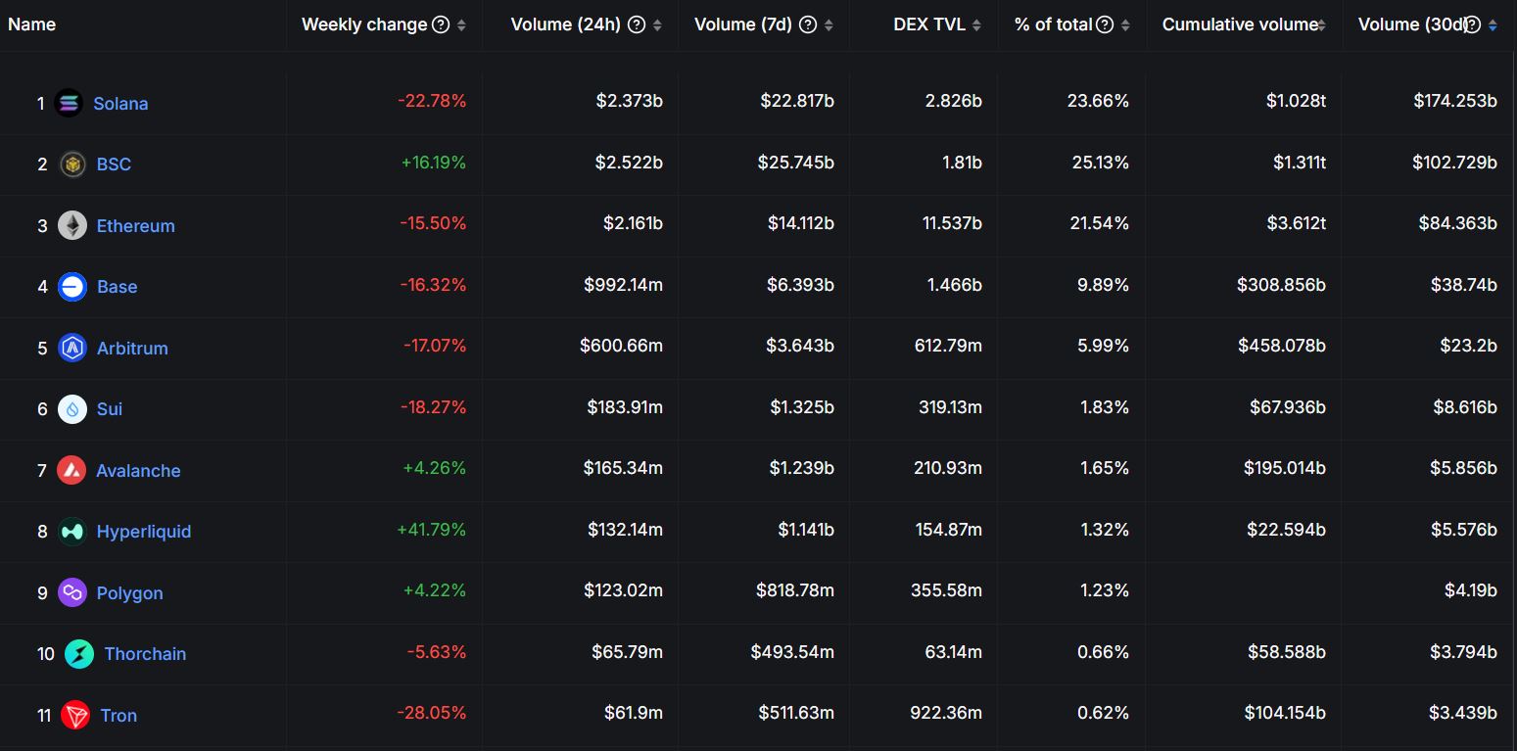Select Avalanche cumulative volume $195.014b

[x=1285, y=468]
